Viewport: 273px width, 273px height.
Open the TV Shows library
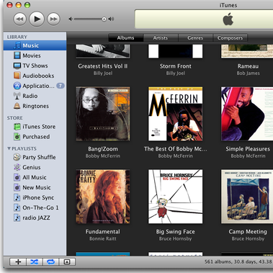pyautogui.click(x=35, y=66)
